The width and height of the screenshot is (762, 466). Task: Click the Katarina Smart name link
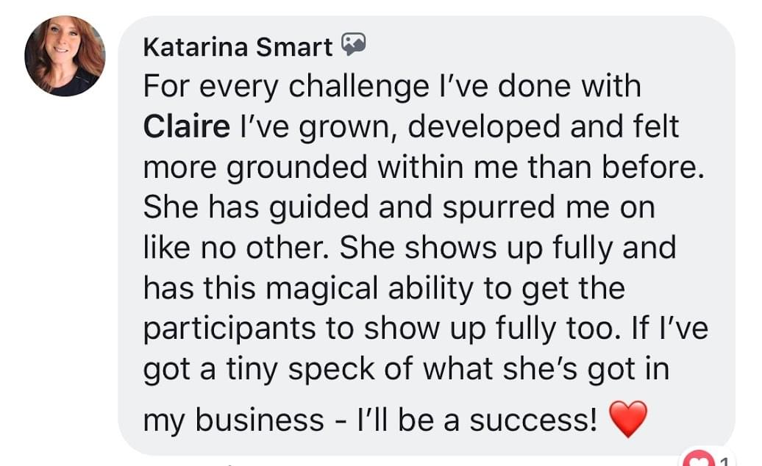pyautogui.click(x=238, y=47)
